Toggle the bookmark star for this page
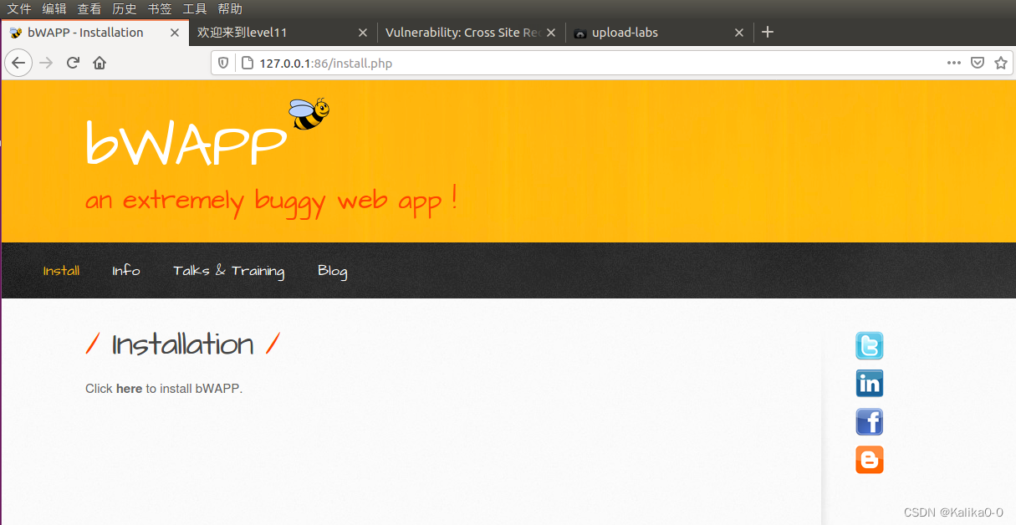 point(1001,62)
